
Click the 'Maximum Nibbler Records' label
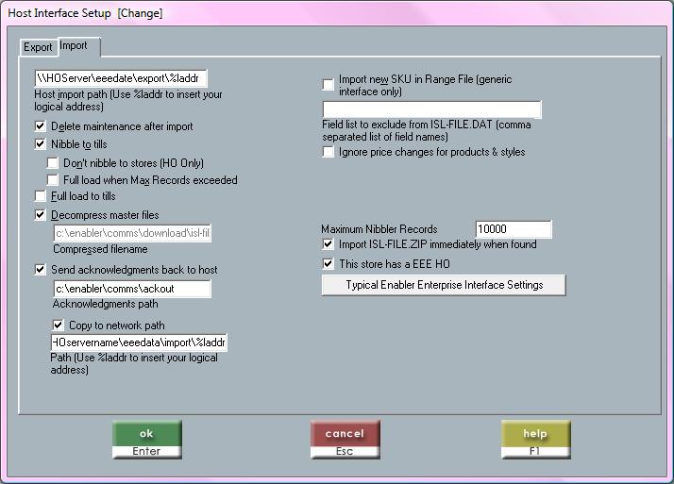pyautogui.click(x=379, y=229)
